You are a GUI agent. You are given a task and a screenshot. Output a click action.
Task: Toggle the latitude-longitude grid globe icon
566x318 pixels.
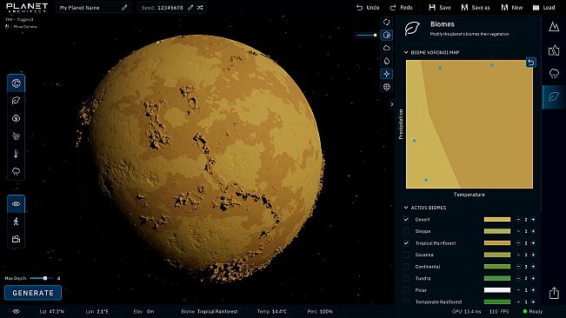click(387, 87)
